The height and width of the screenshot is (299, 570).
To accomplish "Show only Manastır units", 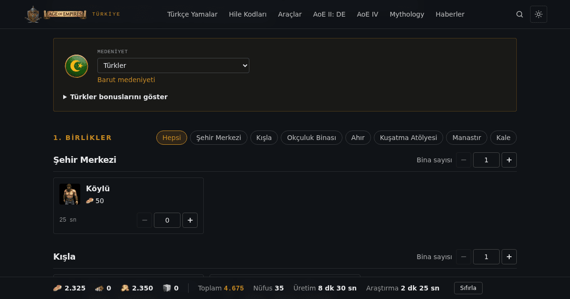I will click(x=466, y=138).
